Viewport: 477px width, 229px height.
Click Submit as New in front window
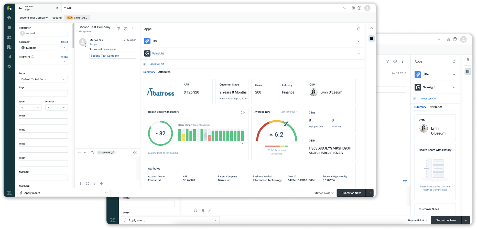[351, 193]
